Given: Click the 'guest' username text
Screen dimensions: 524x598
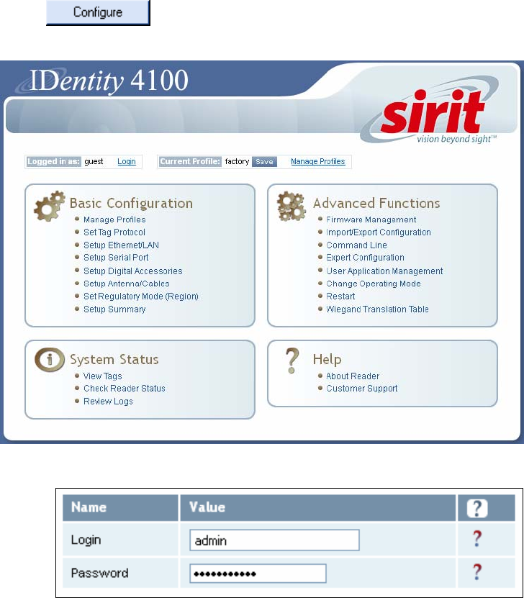Looking at the screenshot, I should [94, 161].
